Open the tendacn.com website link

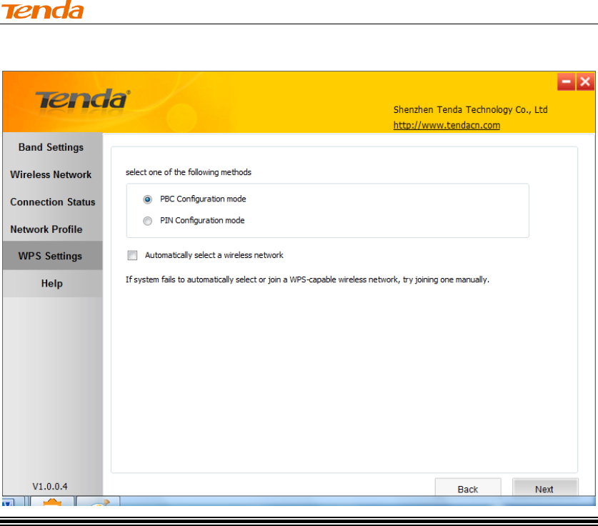click(x=447, y=126)
